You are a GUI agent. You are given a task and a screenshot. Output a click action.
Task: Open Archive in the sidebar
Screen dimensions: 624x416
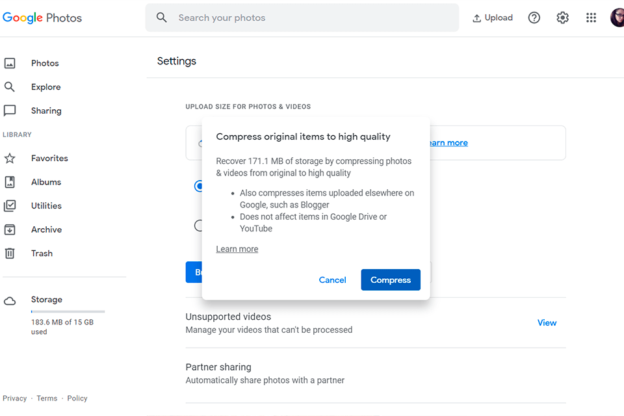[46, 229]
